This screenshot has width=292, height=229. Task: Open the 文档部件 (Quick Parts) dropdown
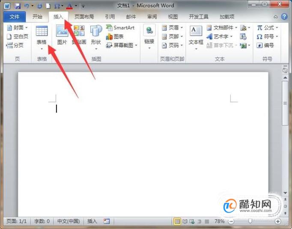point(222,28)
